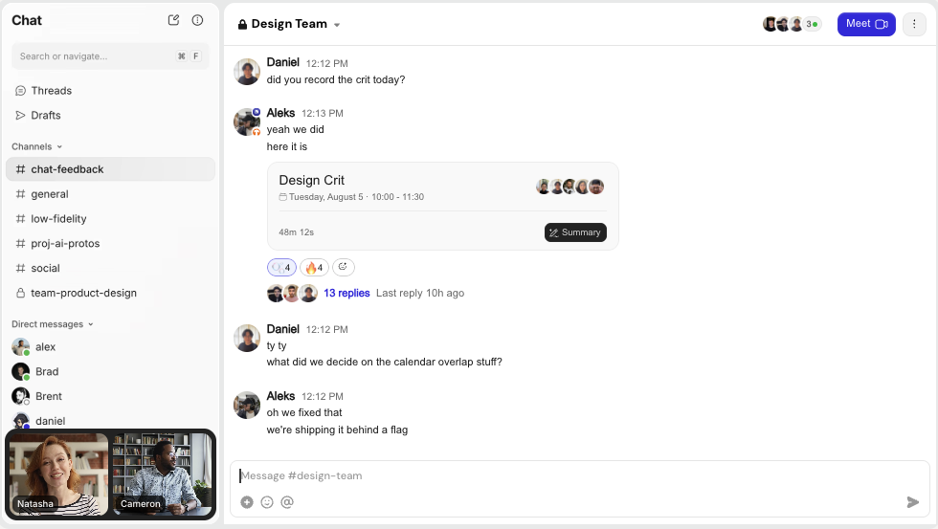Toggle the eyes reaction with 4 votes
Screen dimensions: 938x529
coord(281,268)
